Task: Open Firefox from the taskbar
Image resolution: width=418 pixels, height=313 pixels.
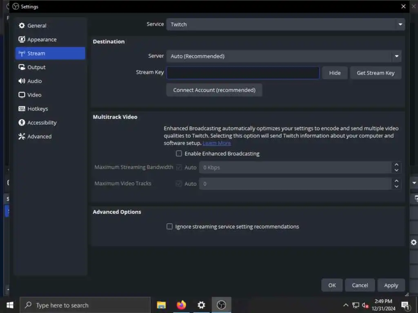Action: click(x=181, y=305)
